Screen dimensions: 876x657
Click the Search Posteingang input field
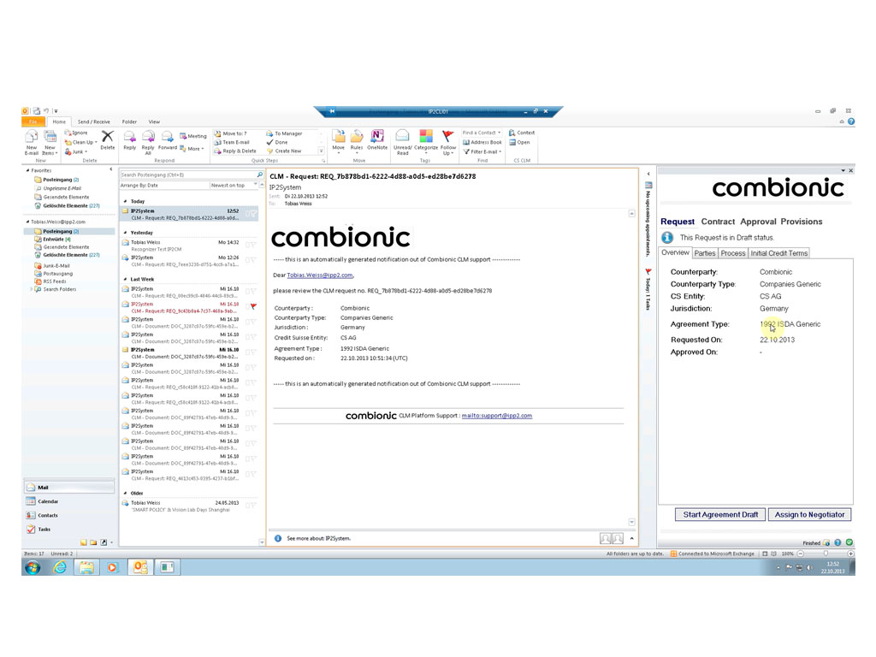click(186, 175)
